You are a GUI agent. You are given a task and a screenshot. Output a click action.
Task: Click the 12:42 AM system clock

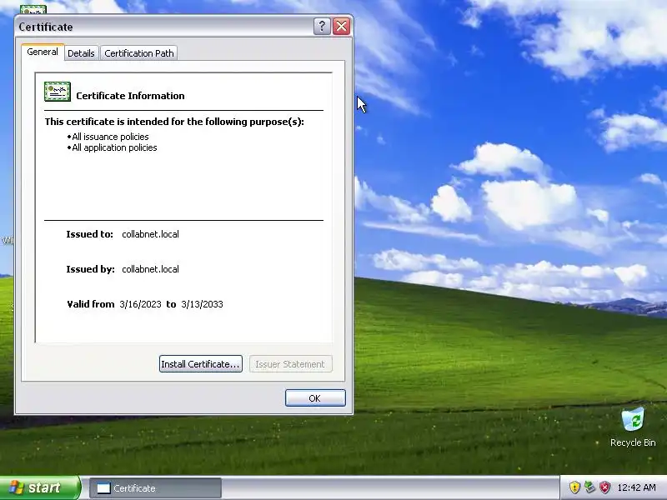(x=636, y=487)
